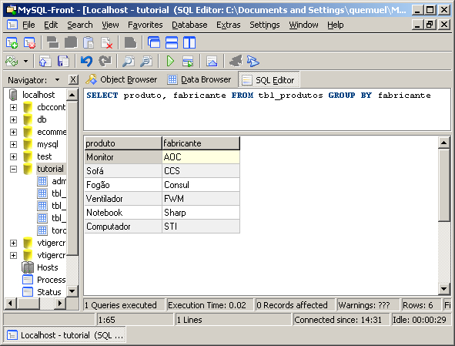
Task: Select the Consul cell
Action: (201, 185)
